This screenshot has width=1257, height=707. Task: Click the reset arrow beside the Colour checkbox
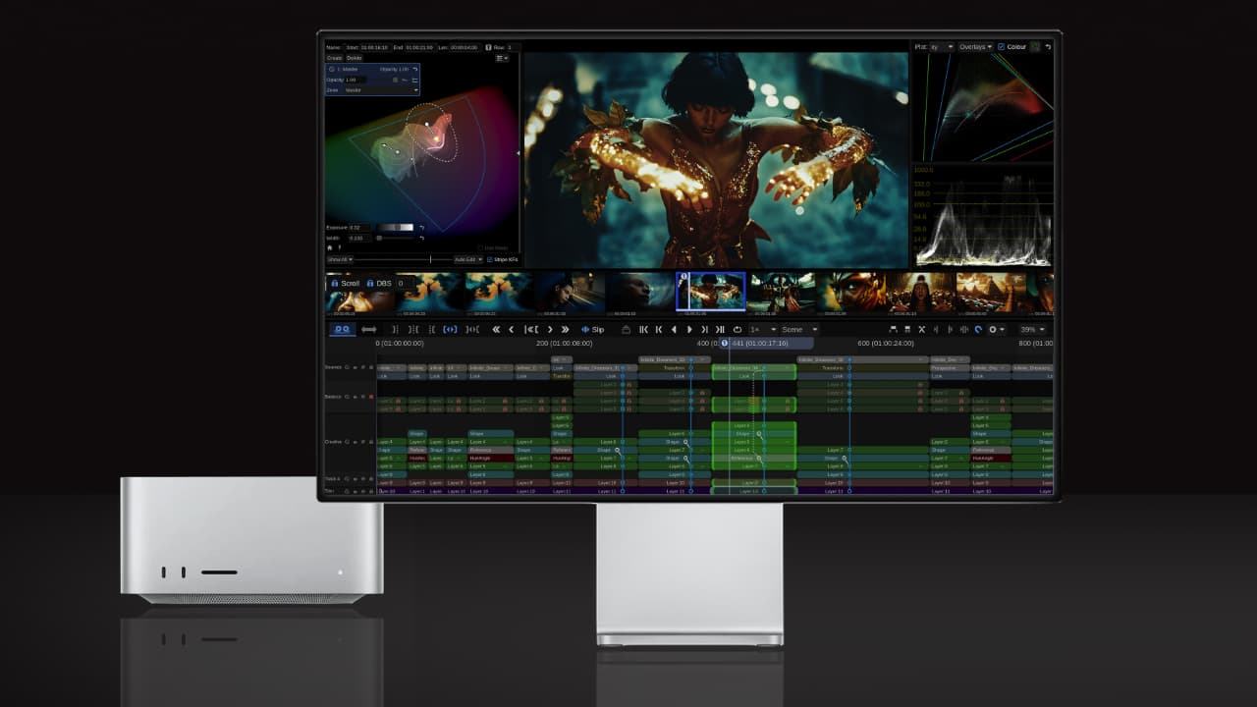pos(1049,46)
